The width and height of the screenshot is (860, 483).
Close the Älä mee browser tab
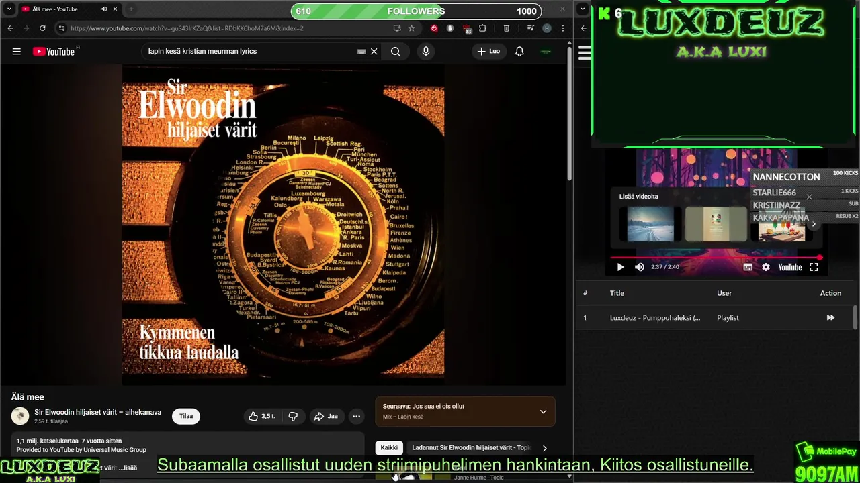click(x=115, y=9)
